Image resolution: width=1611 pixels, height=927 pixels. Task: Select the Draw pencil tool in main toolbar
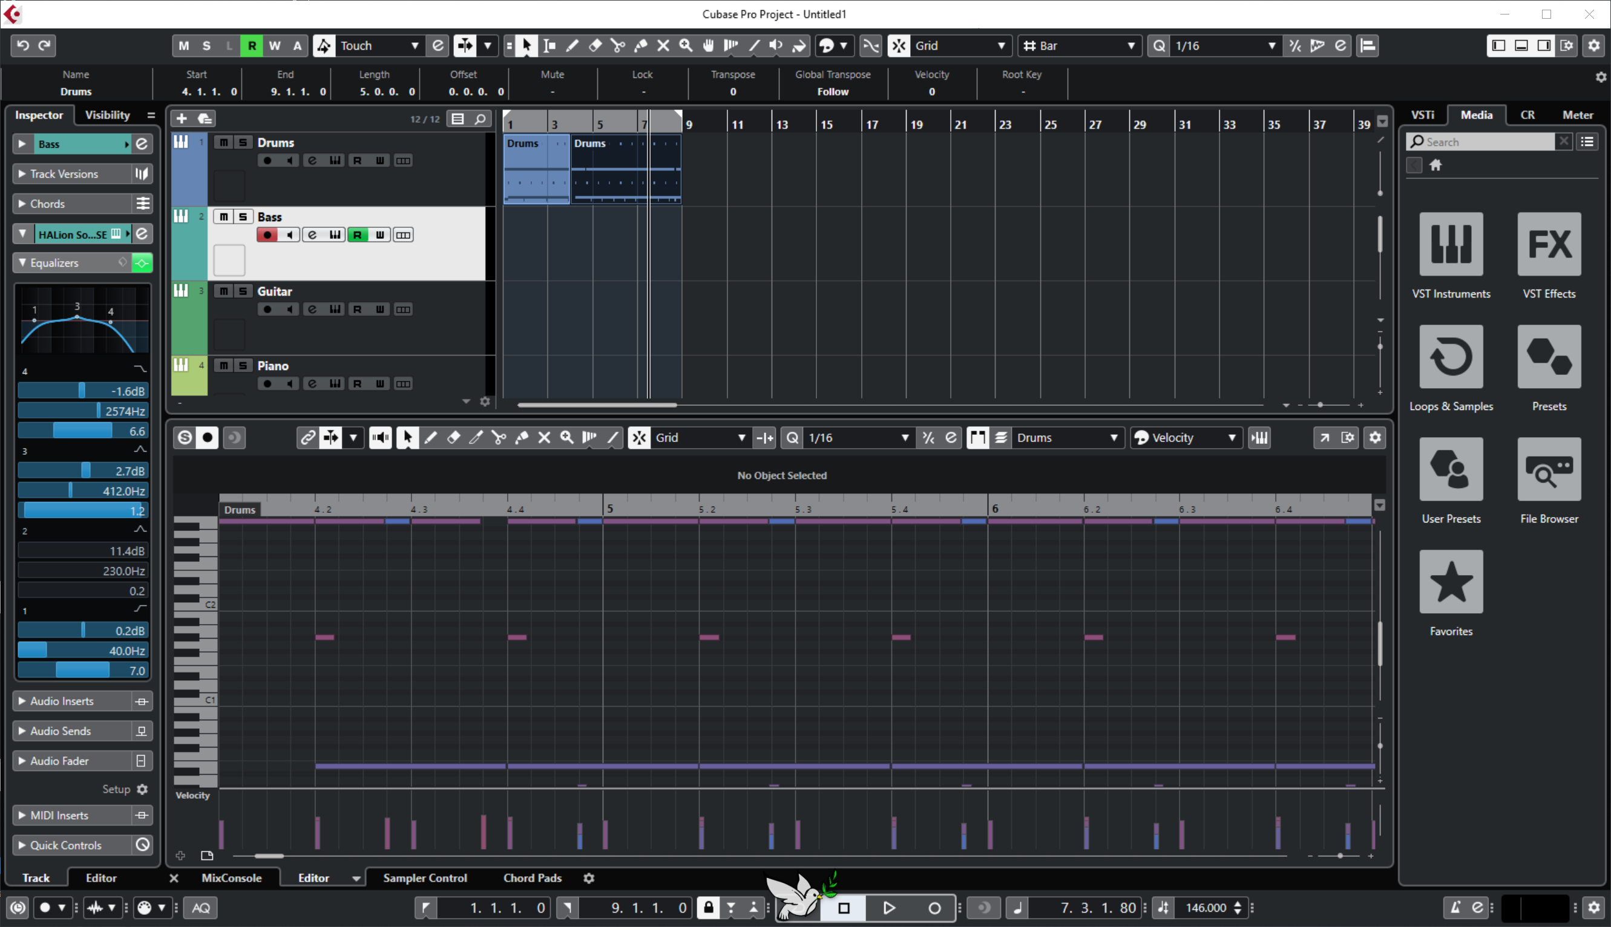tap(572, 45)
